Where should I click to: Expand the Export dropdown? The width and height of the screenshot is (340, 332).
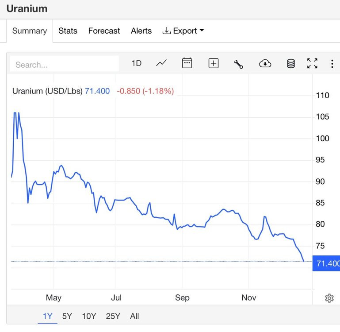[183, 31]
